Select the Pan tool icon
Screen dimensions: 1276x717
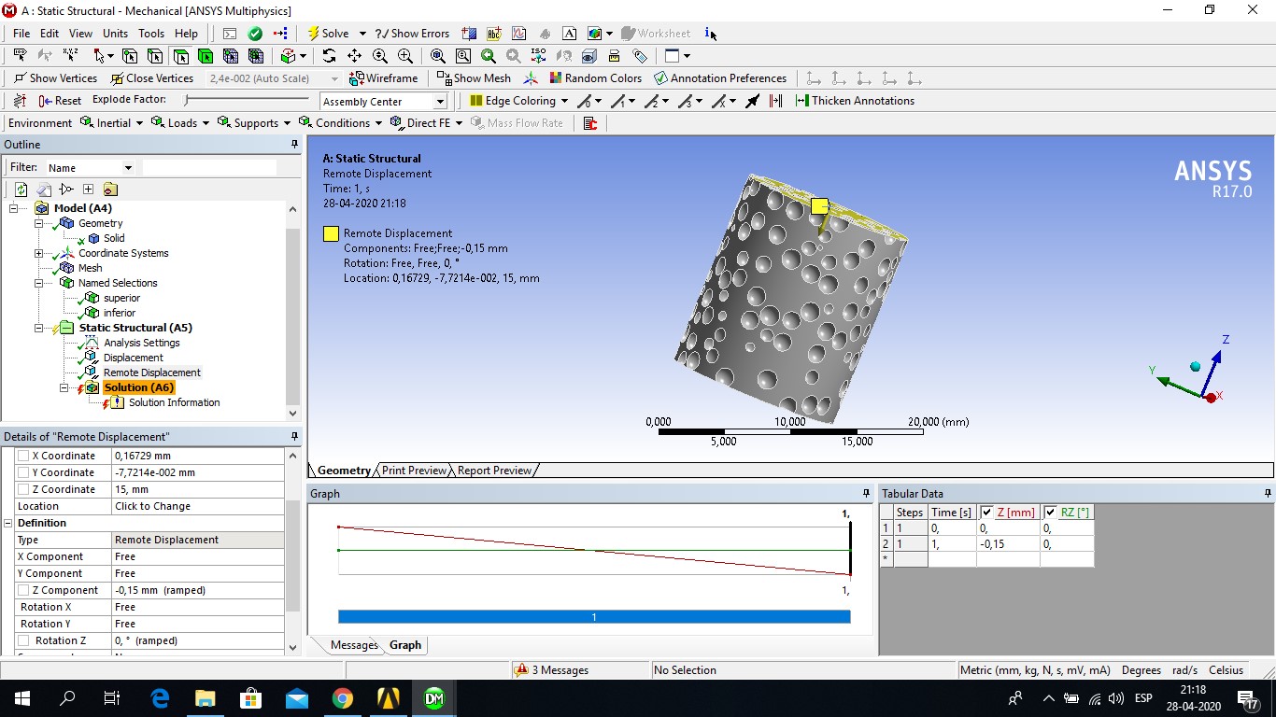pyautogui.click(x=354, y=56)
